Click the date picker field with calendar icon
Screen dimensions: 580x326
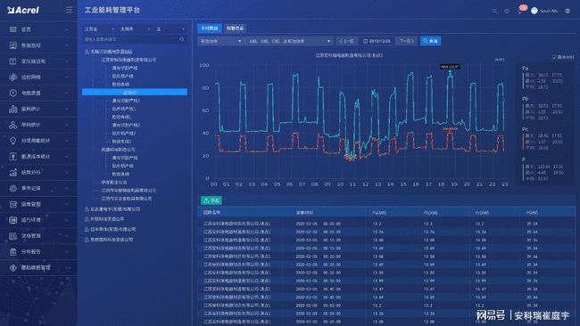coord(377,41)
